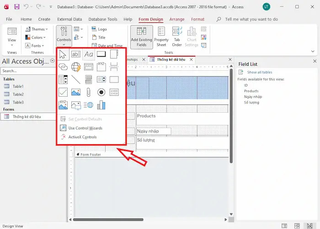
Task: Pick the Label control (Aa)
Action: click(x=88, y=54)
